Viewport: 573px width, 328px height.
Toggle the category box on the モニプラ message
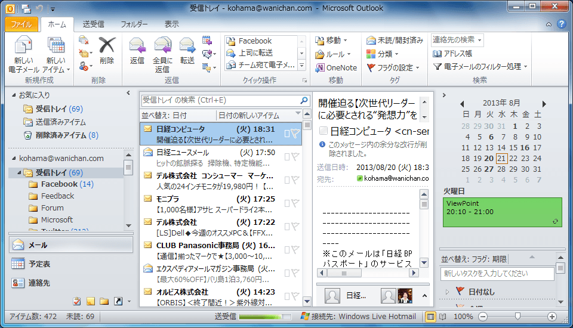point(287,203)
